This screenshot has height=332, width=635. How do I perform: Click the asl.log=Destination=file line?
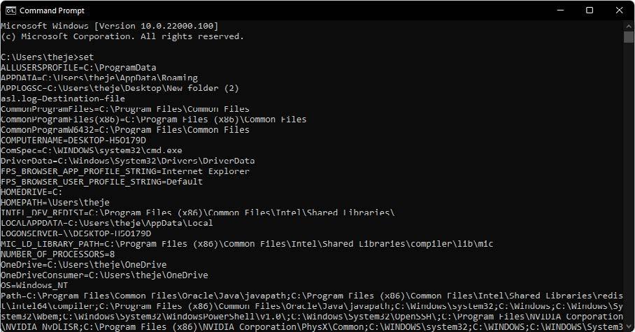[x=63, y=99]
